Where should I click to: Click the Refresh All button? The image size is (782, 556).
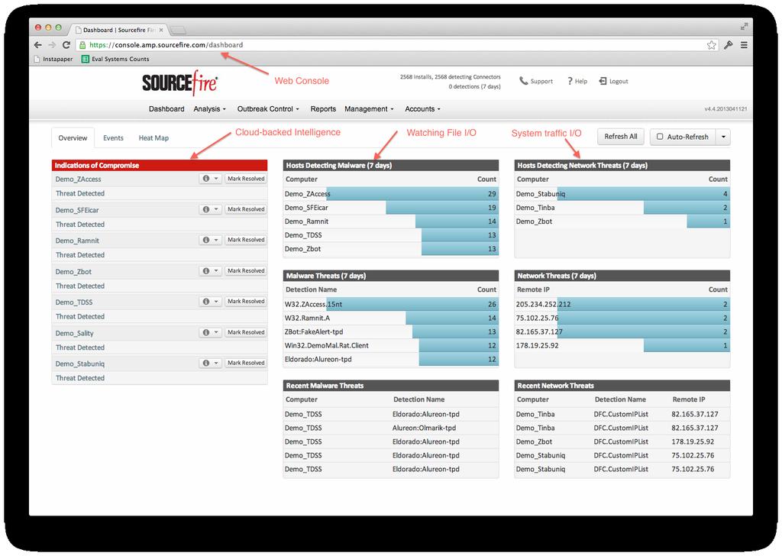[x=621, y=137]
